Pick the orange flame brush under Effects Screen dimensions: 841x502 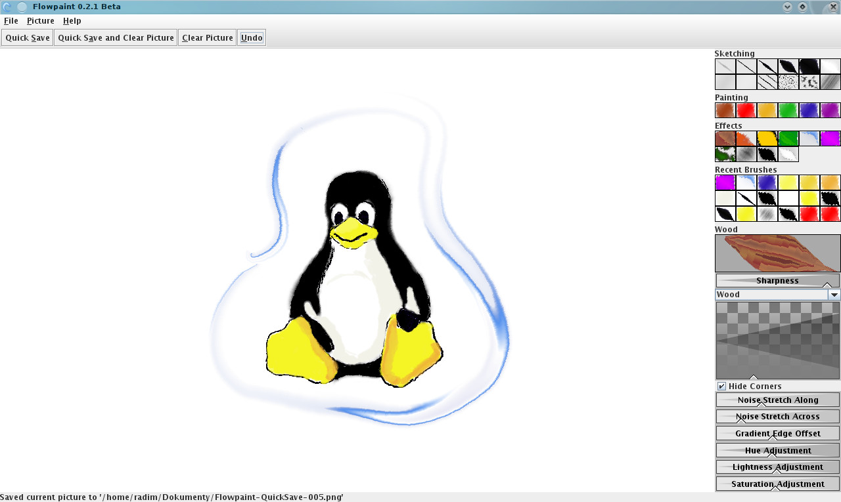click(746, 138)
